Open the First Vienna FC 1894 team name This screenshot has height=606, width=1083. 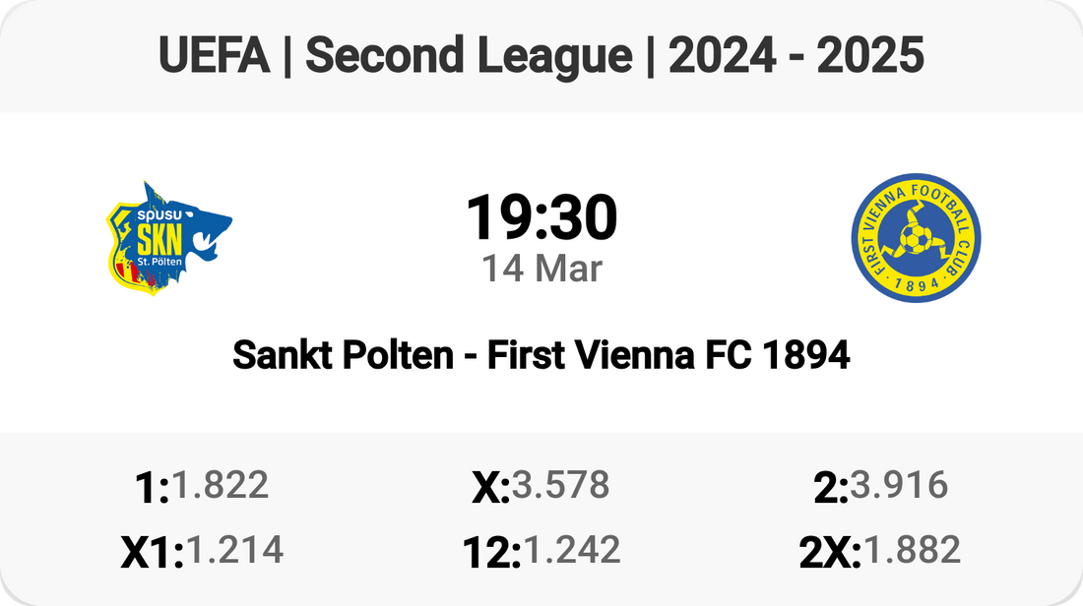pyautogui.click(x=669, y=355)
